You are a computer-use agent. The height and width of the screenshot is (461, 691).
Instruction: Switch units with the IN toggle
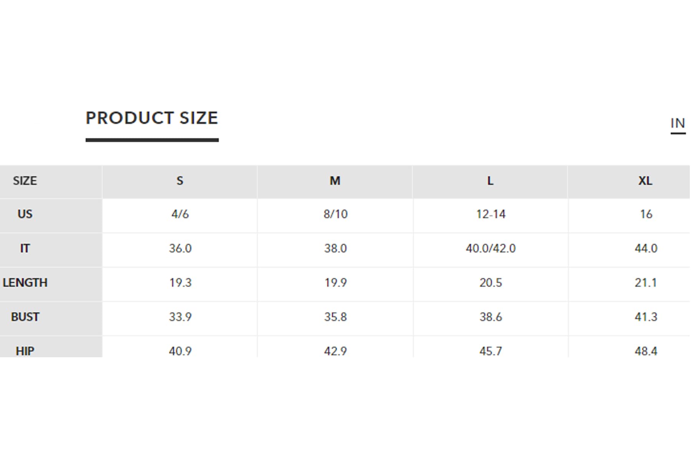(678, 124)
